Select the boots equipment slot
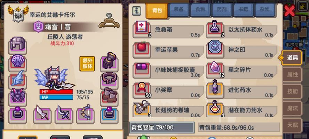309x139 pixels. (109, 96)
